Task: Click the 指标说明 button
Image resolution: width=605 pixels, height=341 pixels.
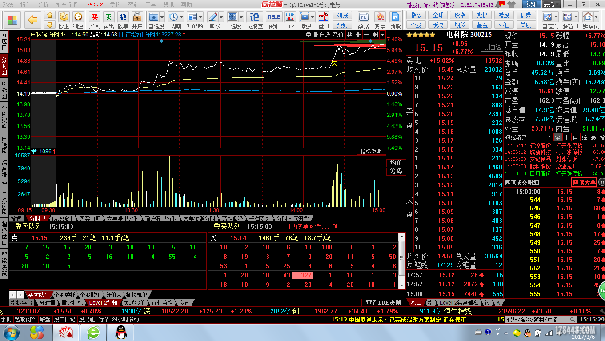Action: [371, 152]
